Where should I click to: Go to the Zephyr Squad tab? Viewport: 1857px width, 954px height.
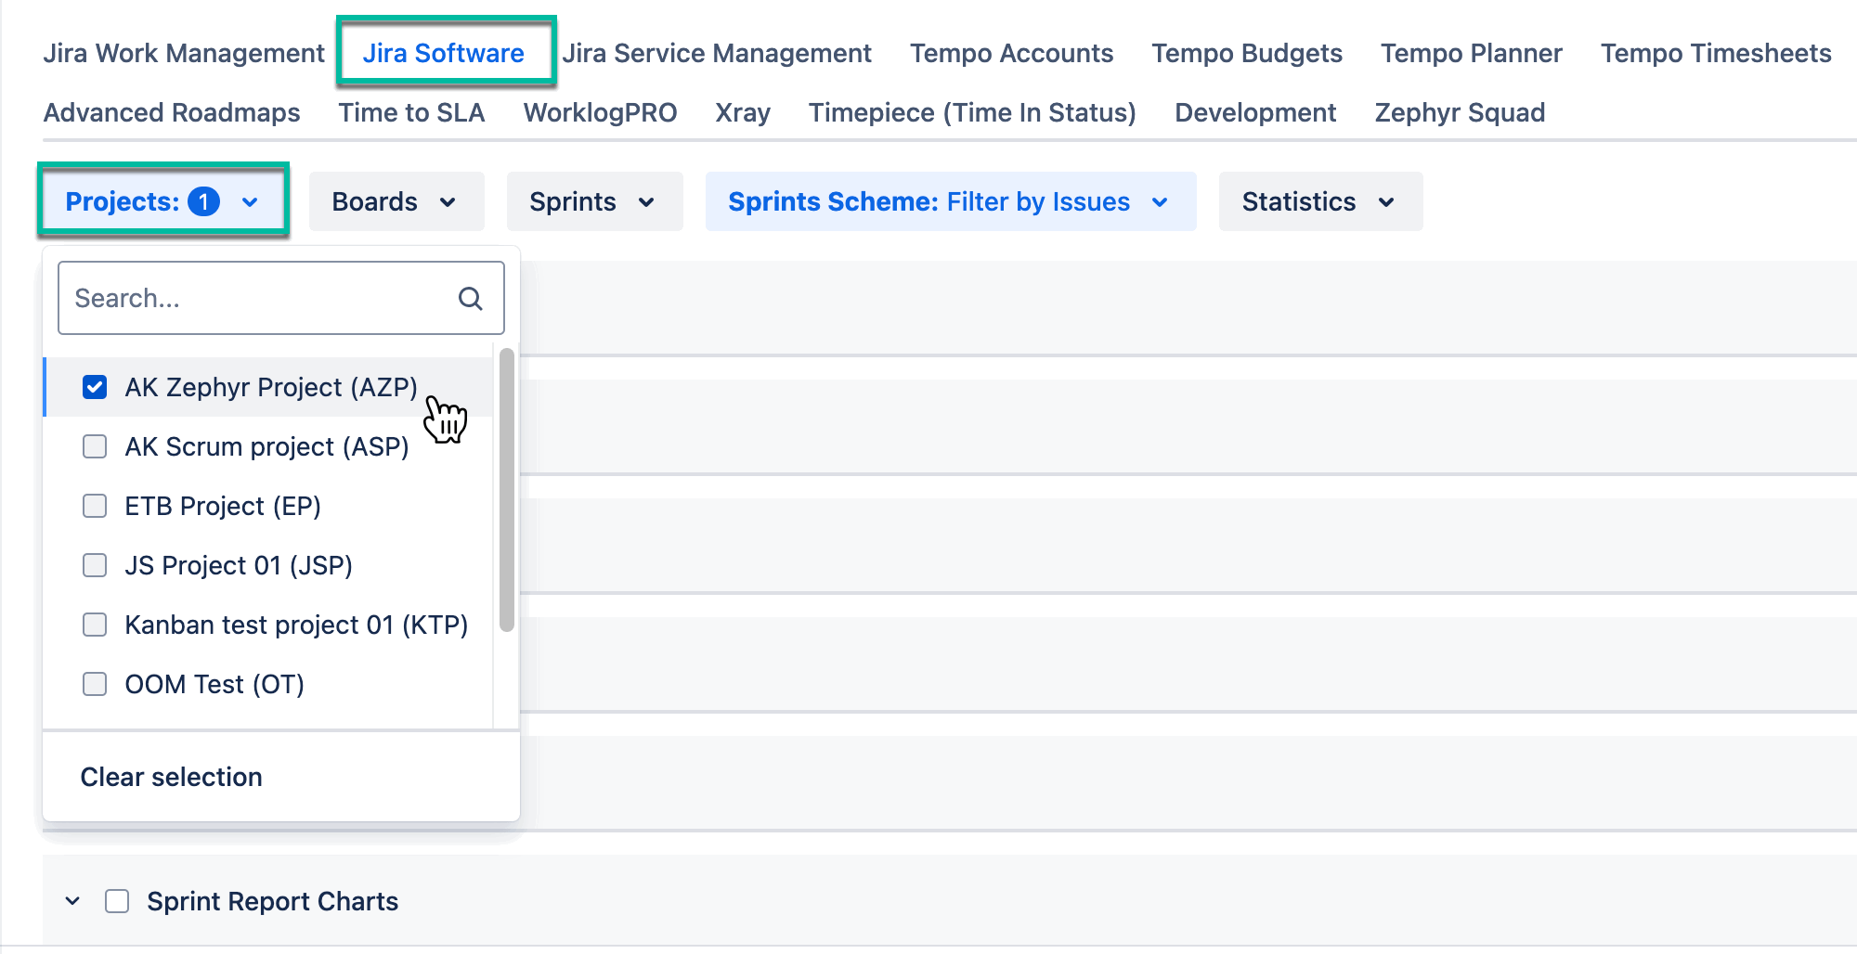pos(1460,112)
